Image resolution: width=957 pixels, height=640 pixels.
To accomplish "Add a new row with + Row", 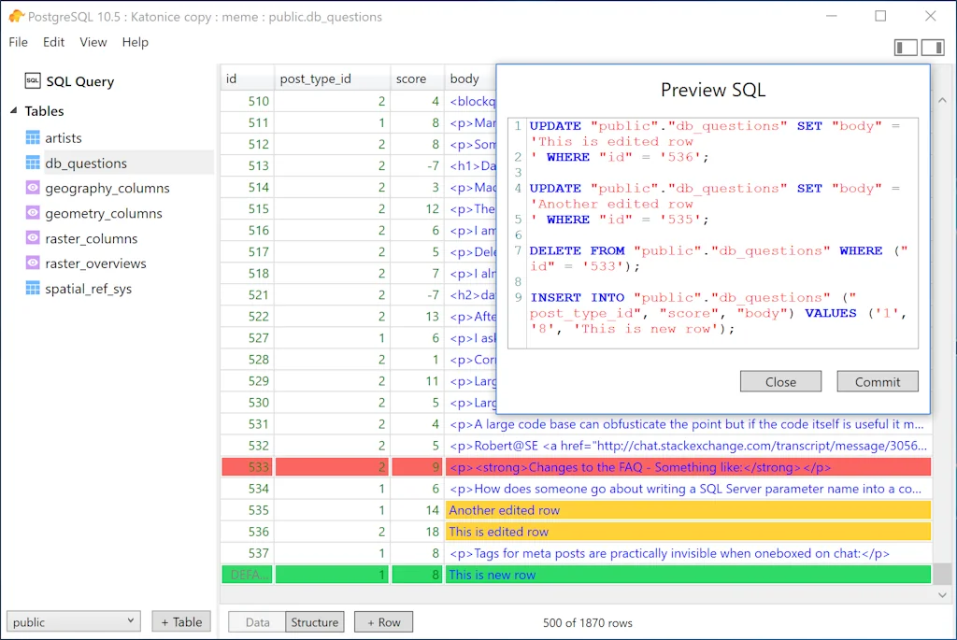I will 383,621.
